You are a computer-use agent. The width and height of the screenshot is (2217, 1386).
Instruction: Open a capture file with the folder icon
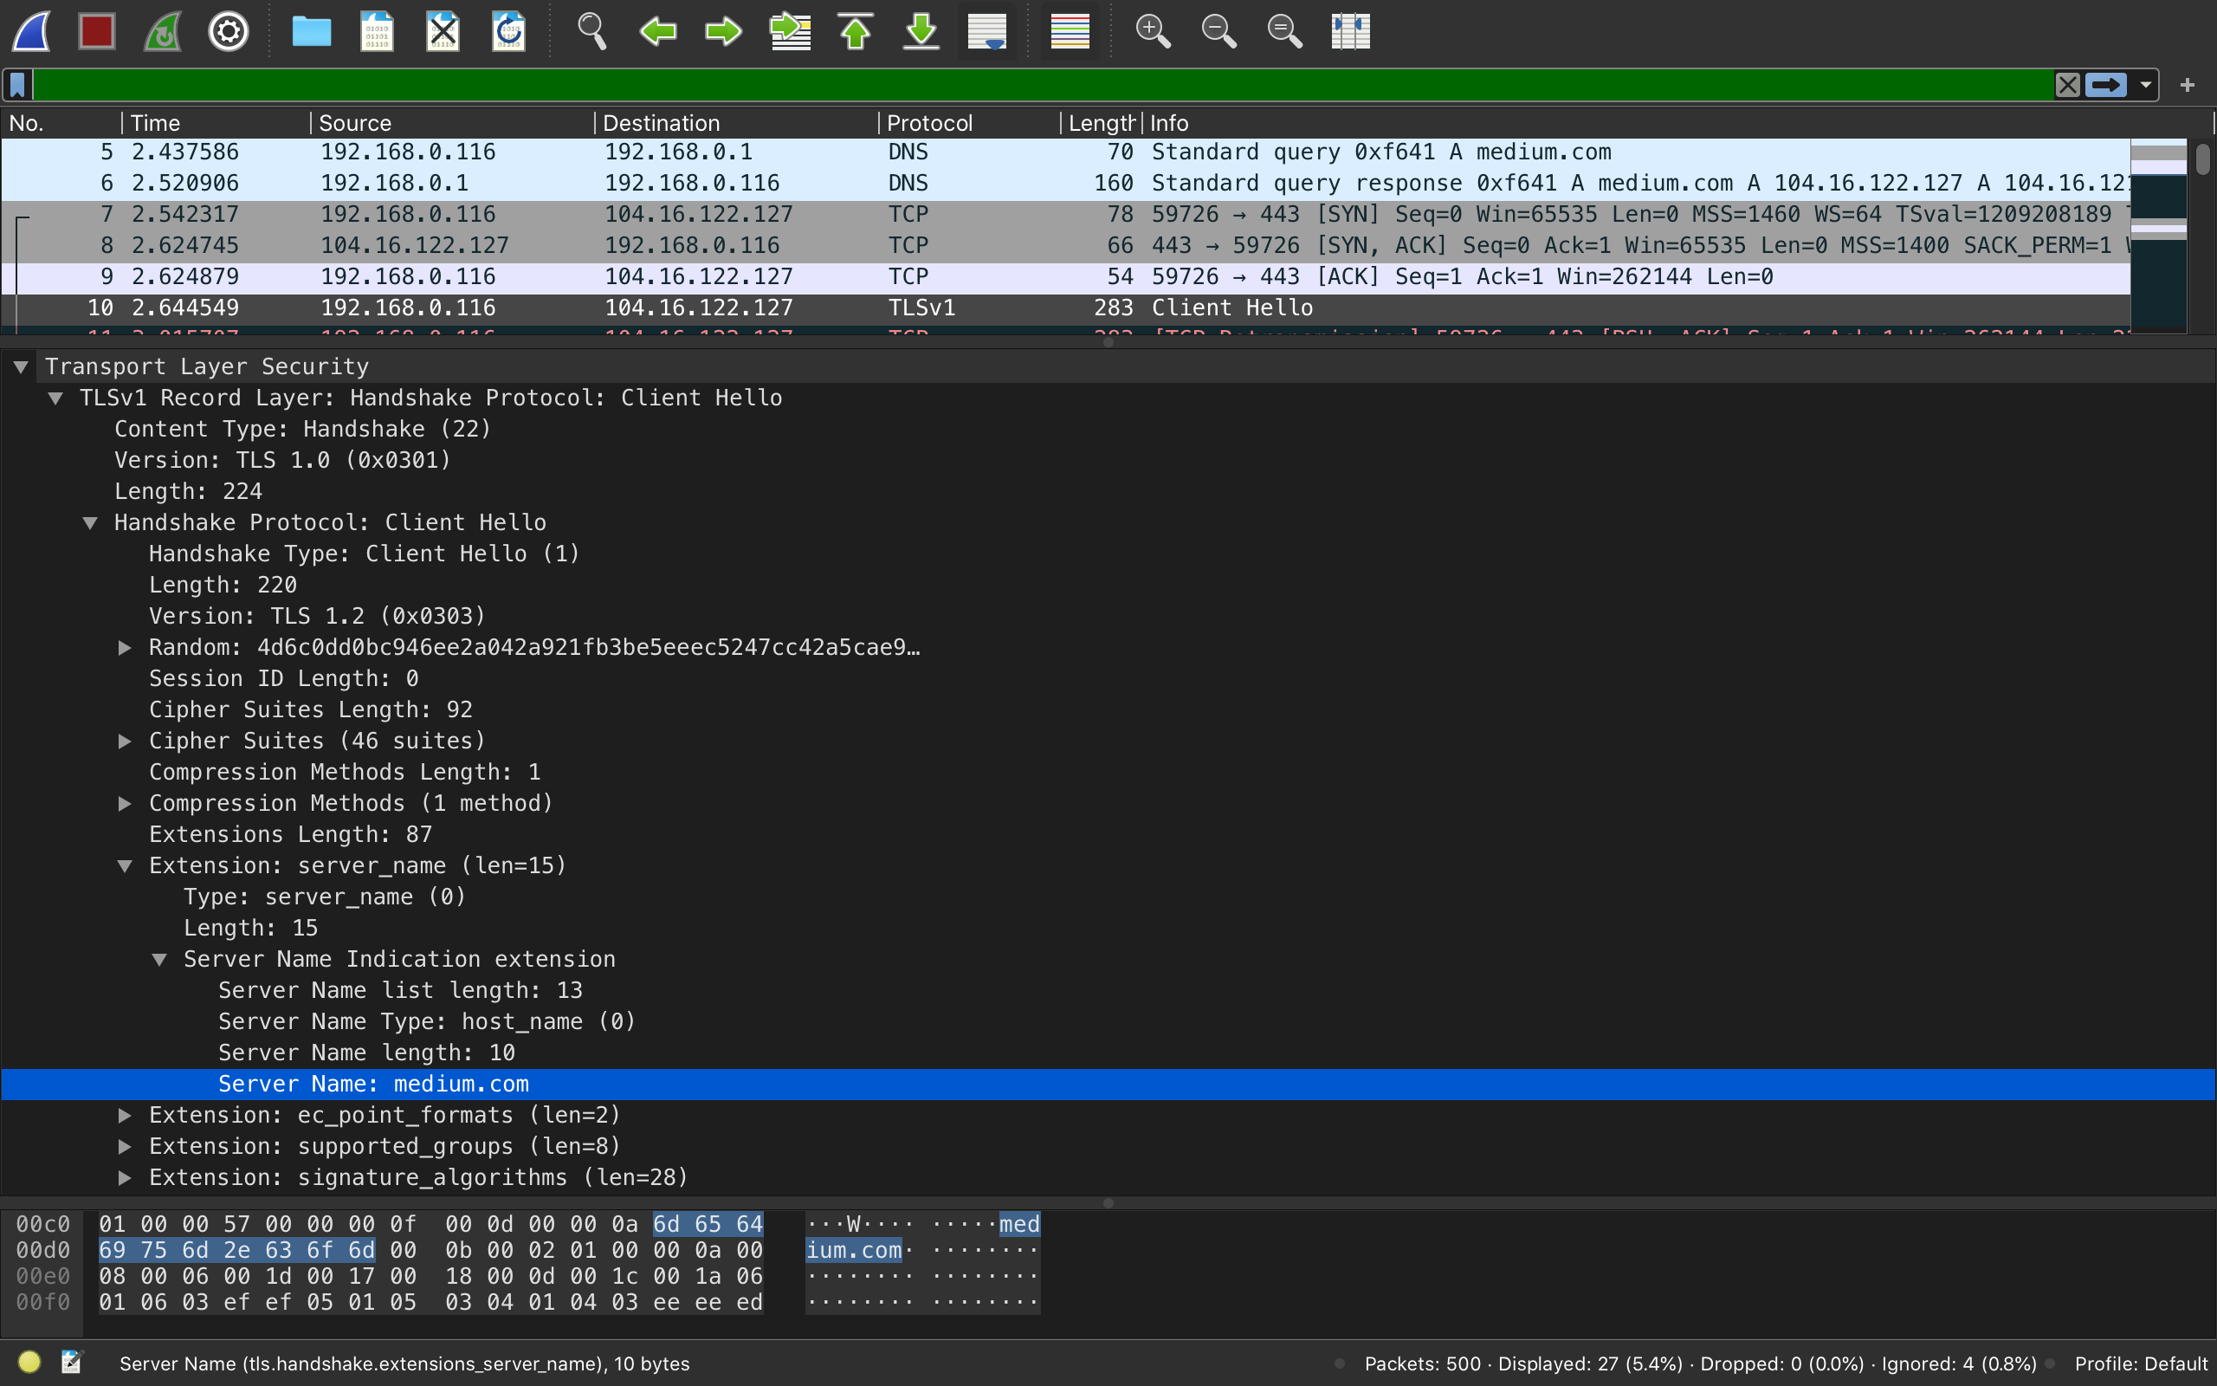point(312,32)
